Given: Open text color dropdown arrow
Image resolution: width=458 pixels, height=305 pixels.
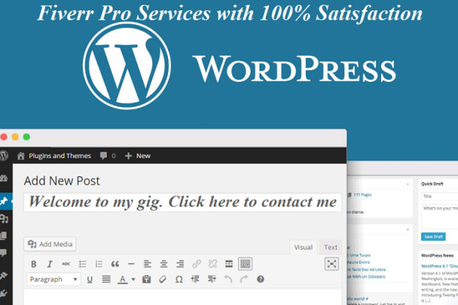Looking at the screenshot, I should point(133,279).
